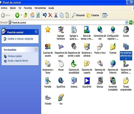This screenshot has width=134, height=114.
Task: Click the Carpetas toolbar button
Action: coord(93,15)
